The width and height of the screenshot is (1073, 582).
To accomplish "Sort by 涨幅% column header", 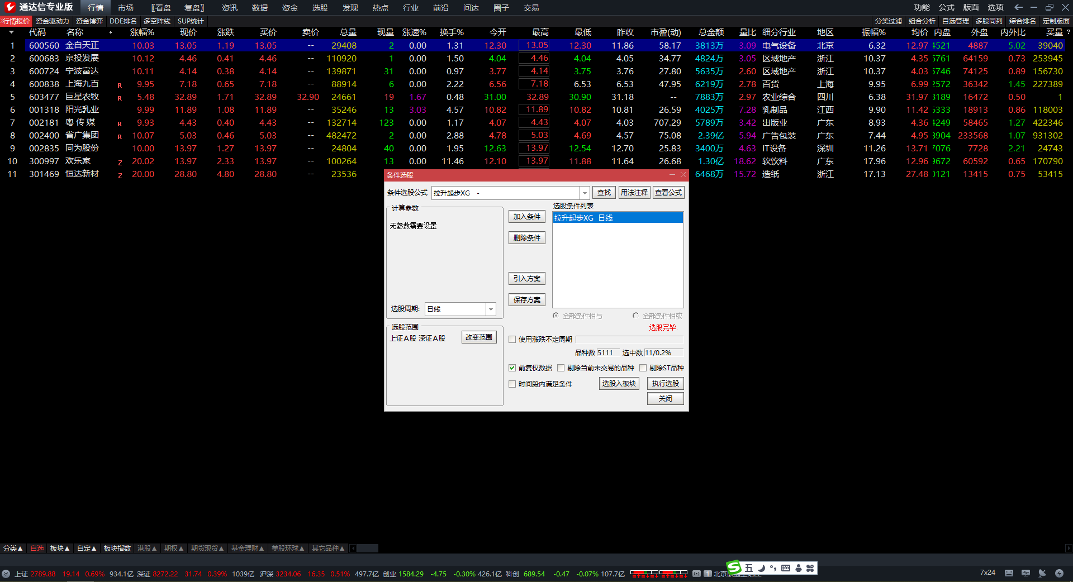I will pyautogui.click(x=142, y=32).
